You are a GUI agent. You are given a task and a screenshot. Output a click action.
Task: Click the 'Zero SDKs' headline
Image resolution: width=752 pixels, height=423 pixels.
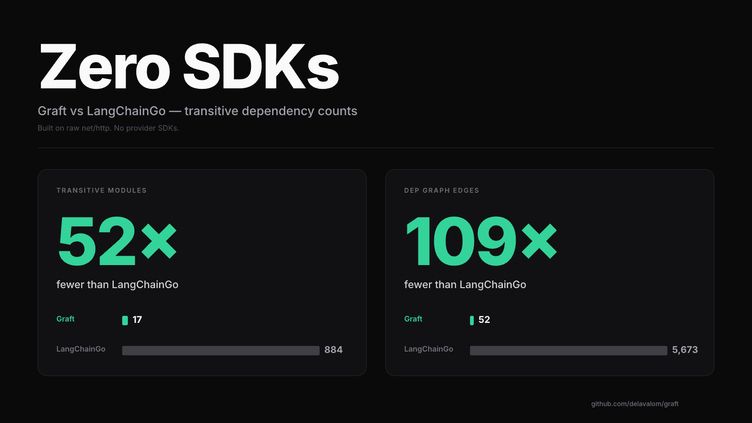[189, 66]
